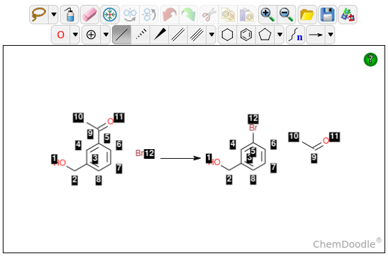Select the clean structure spray bottle icon
388x256 pixels.
70,15
